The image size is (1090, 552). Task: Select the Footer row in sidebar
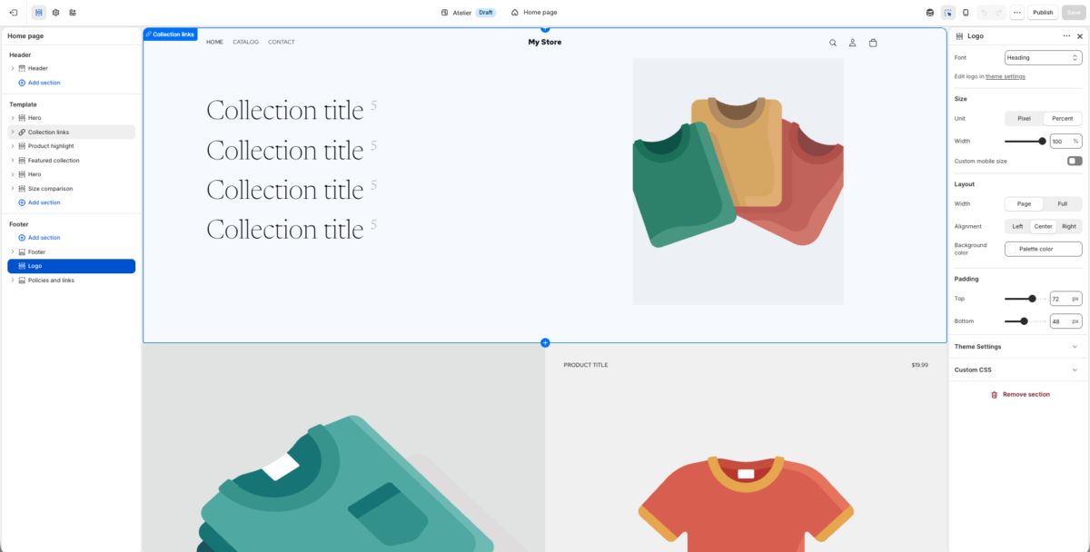click(x=71, y=251)
